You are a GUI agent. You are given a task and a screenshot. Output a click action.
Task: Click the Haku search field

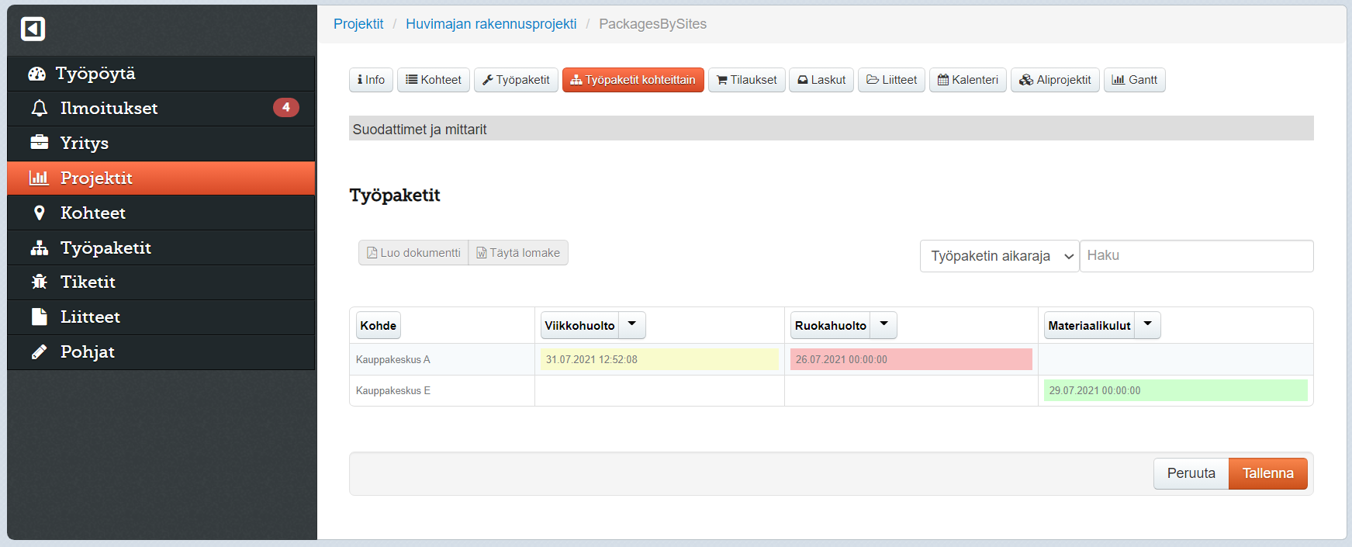coord(1196,256)
